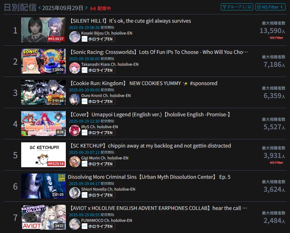The width and height of the screenshot is (290, 233).
Task: Click peak viewers value 3,624人
Action: click(274, 190)
